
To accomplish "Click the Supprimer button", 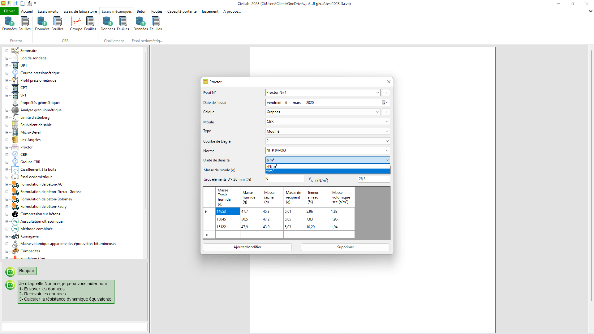I will [345, 247].
